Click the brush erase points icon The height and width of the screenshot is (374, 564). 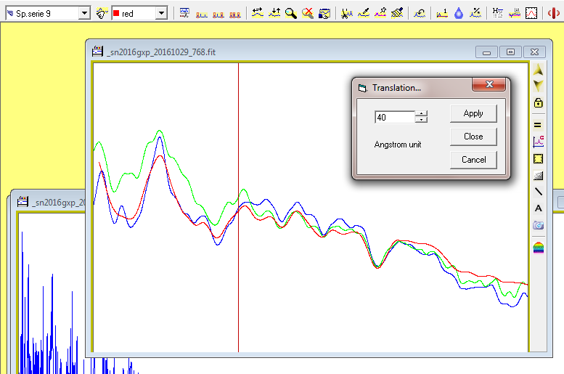point(397,13)
